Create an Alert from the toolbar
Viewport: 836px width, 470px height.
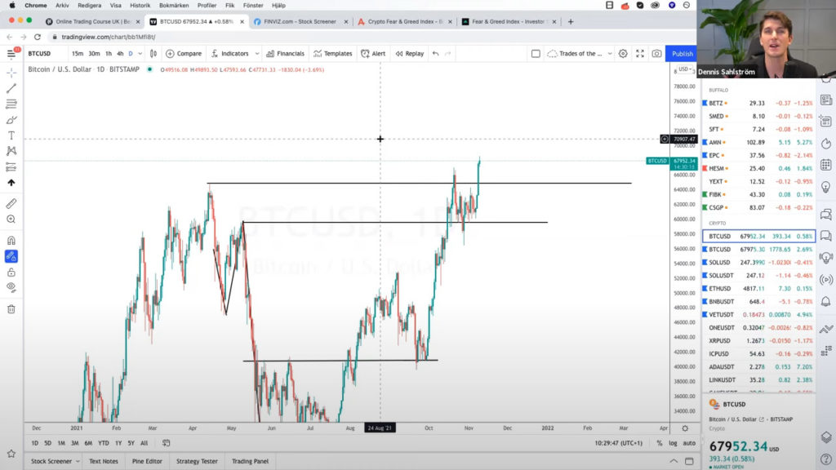[x=373, y=53]
